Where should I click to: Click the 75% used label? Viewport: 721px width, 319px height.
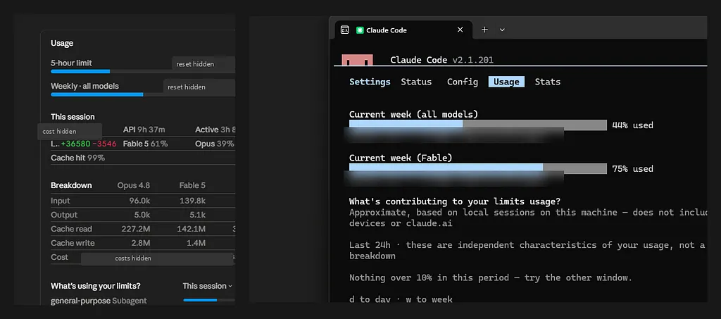coord(632,169)
